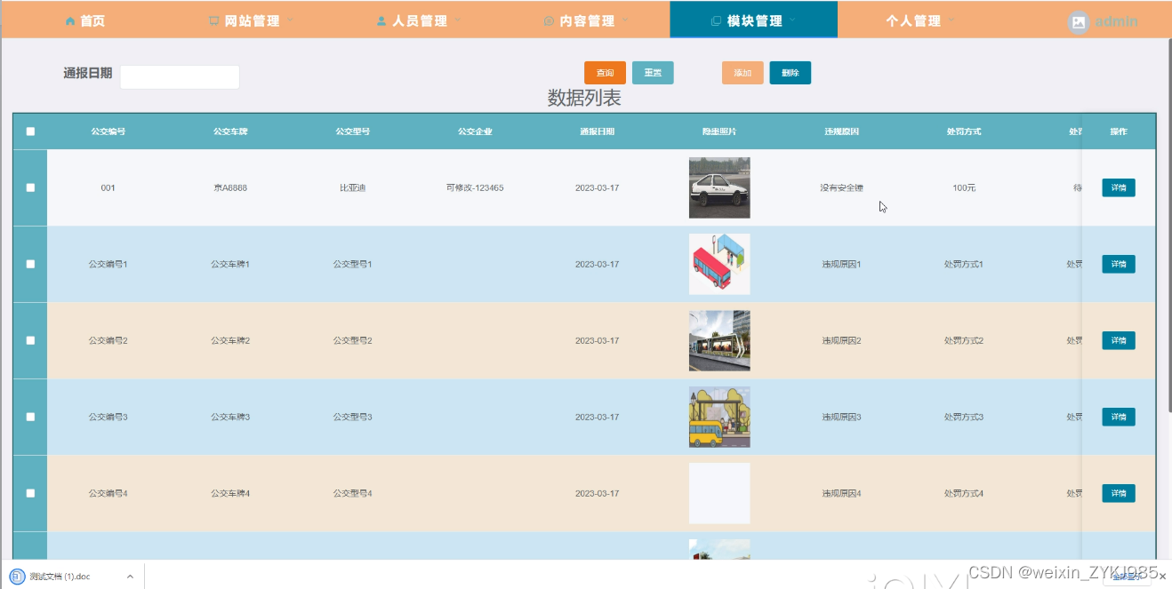The height and width of the screenshot is (589, 1172).
Task: Open 详情 for row 001
Action: tap(1119, 187)
